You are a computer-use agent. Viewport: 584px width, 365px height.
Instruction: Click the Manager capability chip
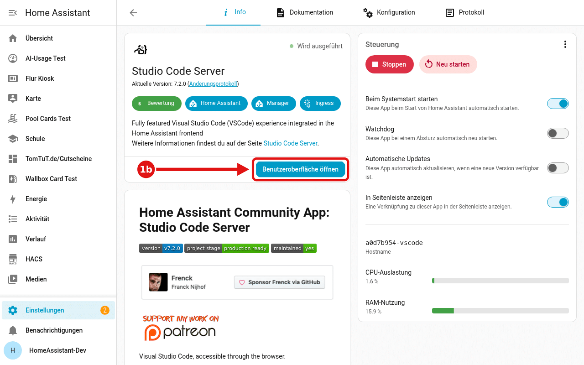click(274, 104)
